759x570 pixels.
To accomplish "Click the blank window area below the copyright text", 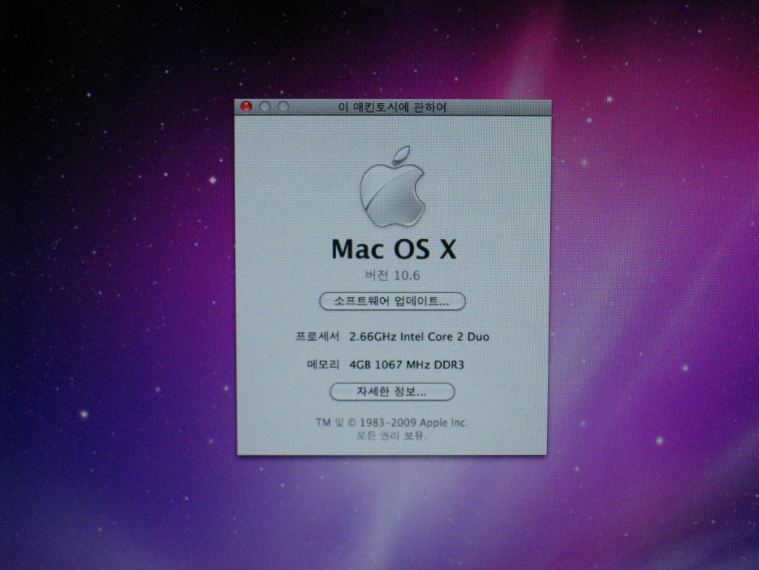I will [392, 448].
